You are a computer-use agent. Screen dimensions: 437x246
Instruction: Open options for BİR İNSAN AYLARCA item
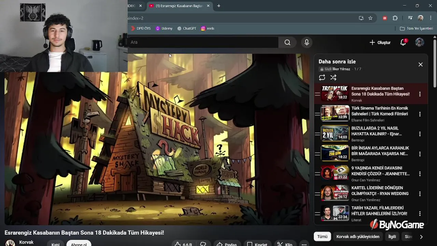coord(420,154)
